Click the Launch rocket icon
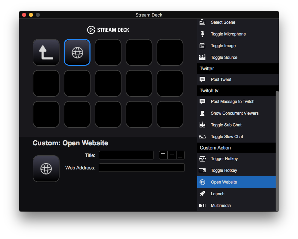Image resolution: width=298 pixels, height=239 pixels. pyautogui.click(x=202, y=194)
